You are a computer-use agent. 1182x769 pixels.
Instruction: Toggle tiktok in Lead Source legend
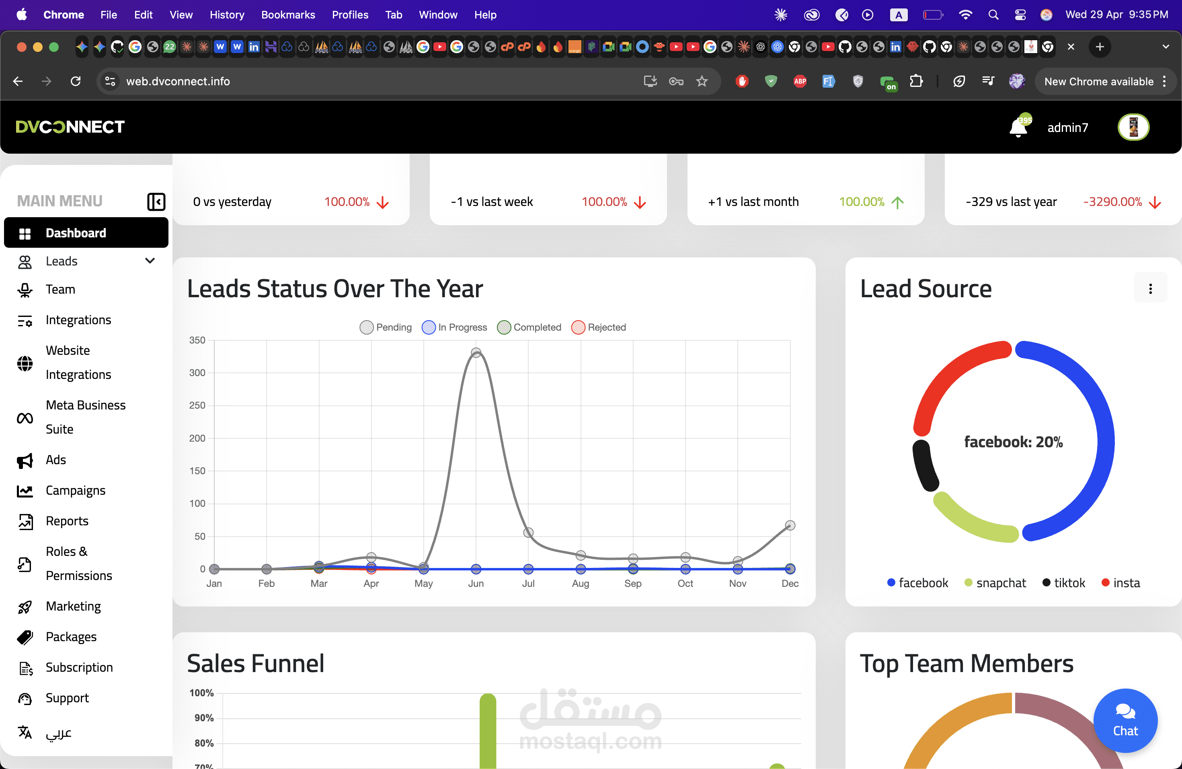1064,583
